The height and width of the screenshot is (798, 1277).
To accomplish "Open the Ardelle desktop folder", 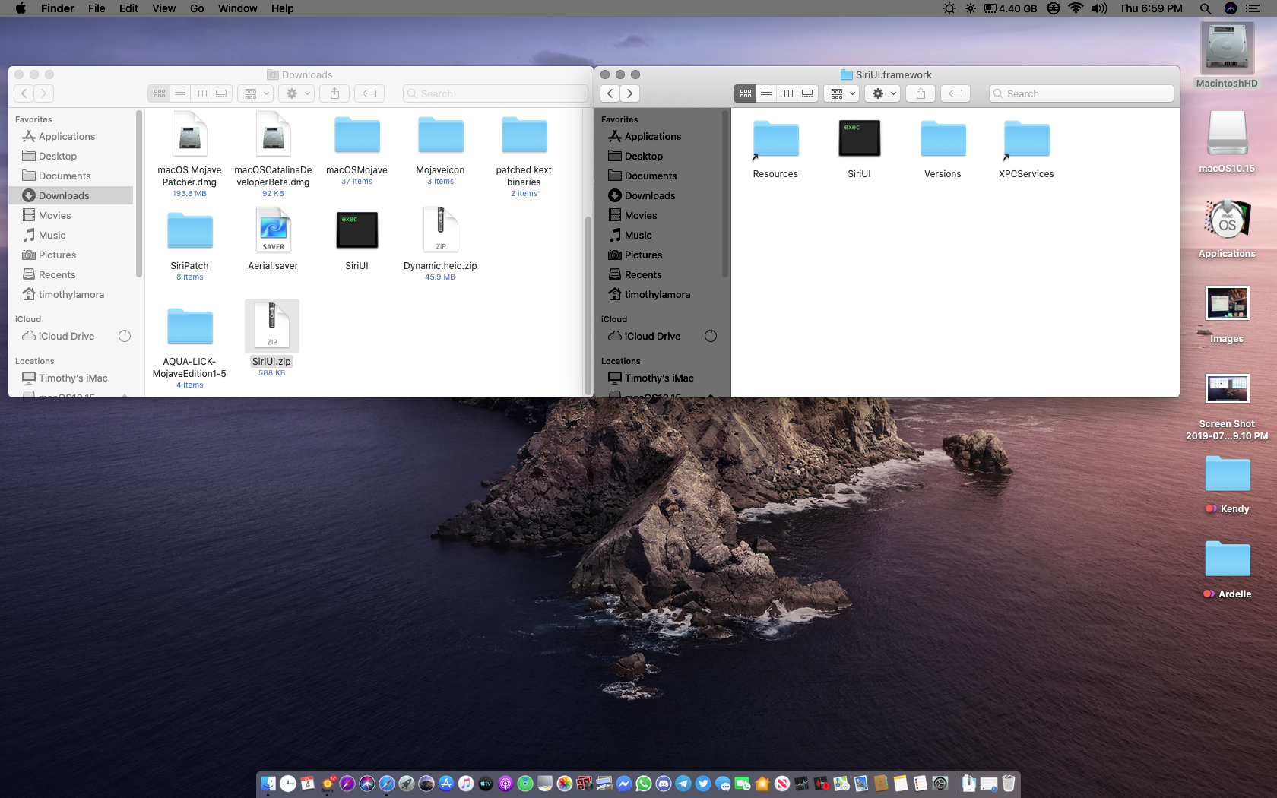I will [1227, 559].
